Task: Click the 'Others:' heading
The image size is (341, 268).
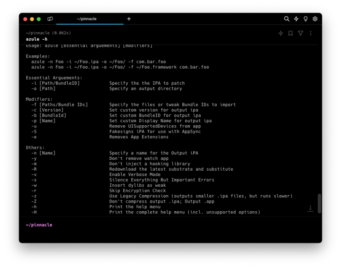Action: (35, 148)
